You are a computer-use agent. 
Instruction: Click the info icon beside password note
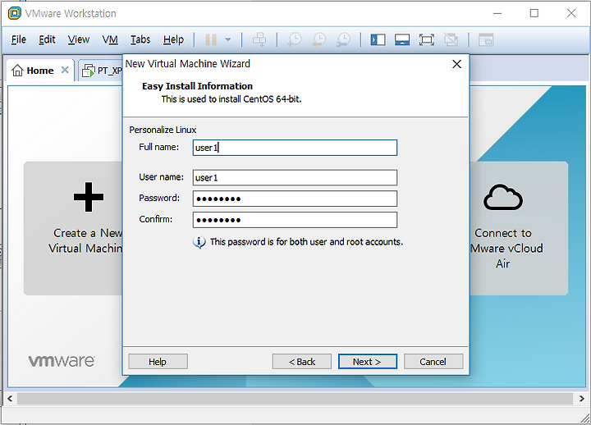[x=199, y=242]
